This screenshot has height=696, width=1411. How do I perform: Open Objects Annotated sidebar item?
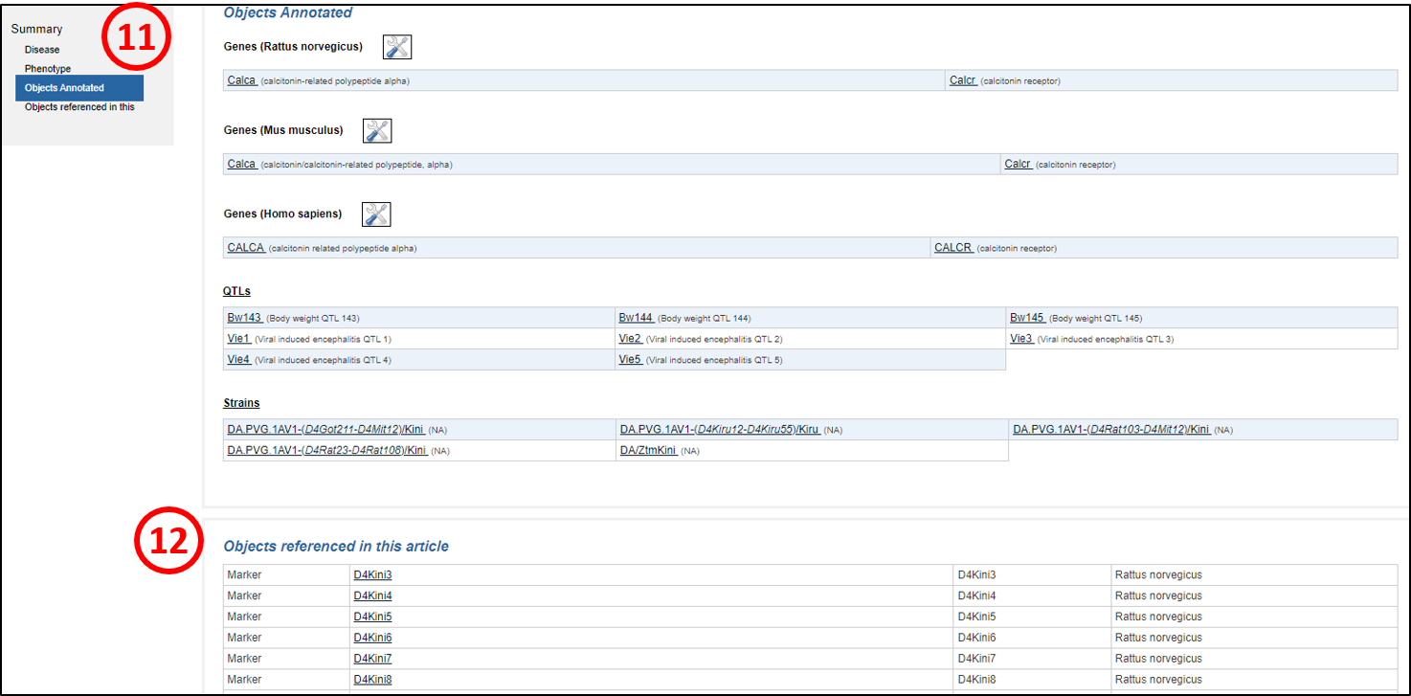point(64,88)
